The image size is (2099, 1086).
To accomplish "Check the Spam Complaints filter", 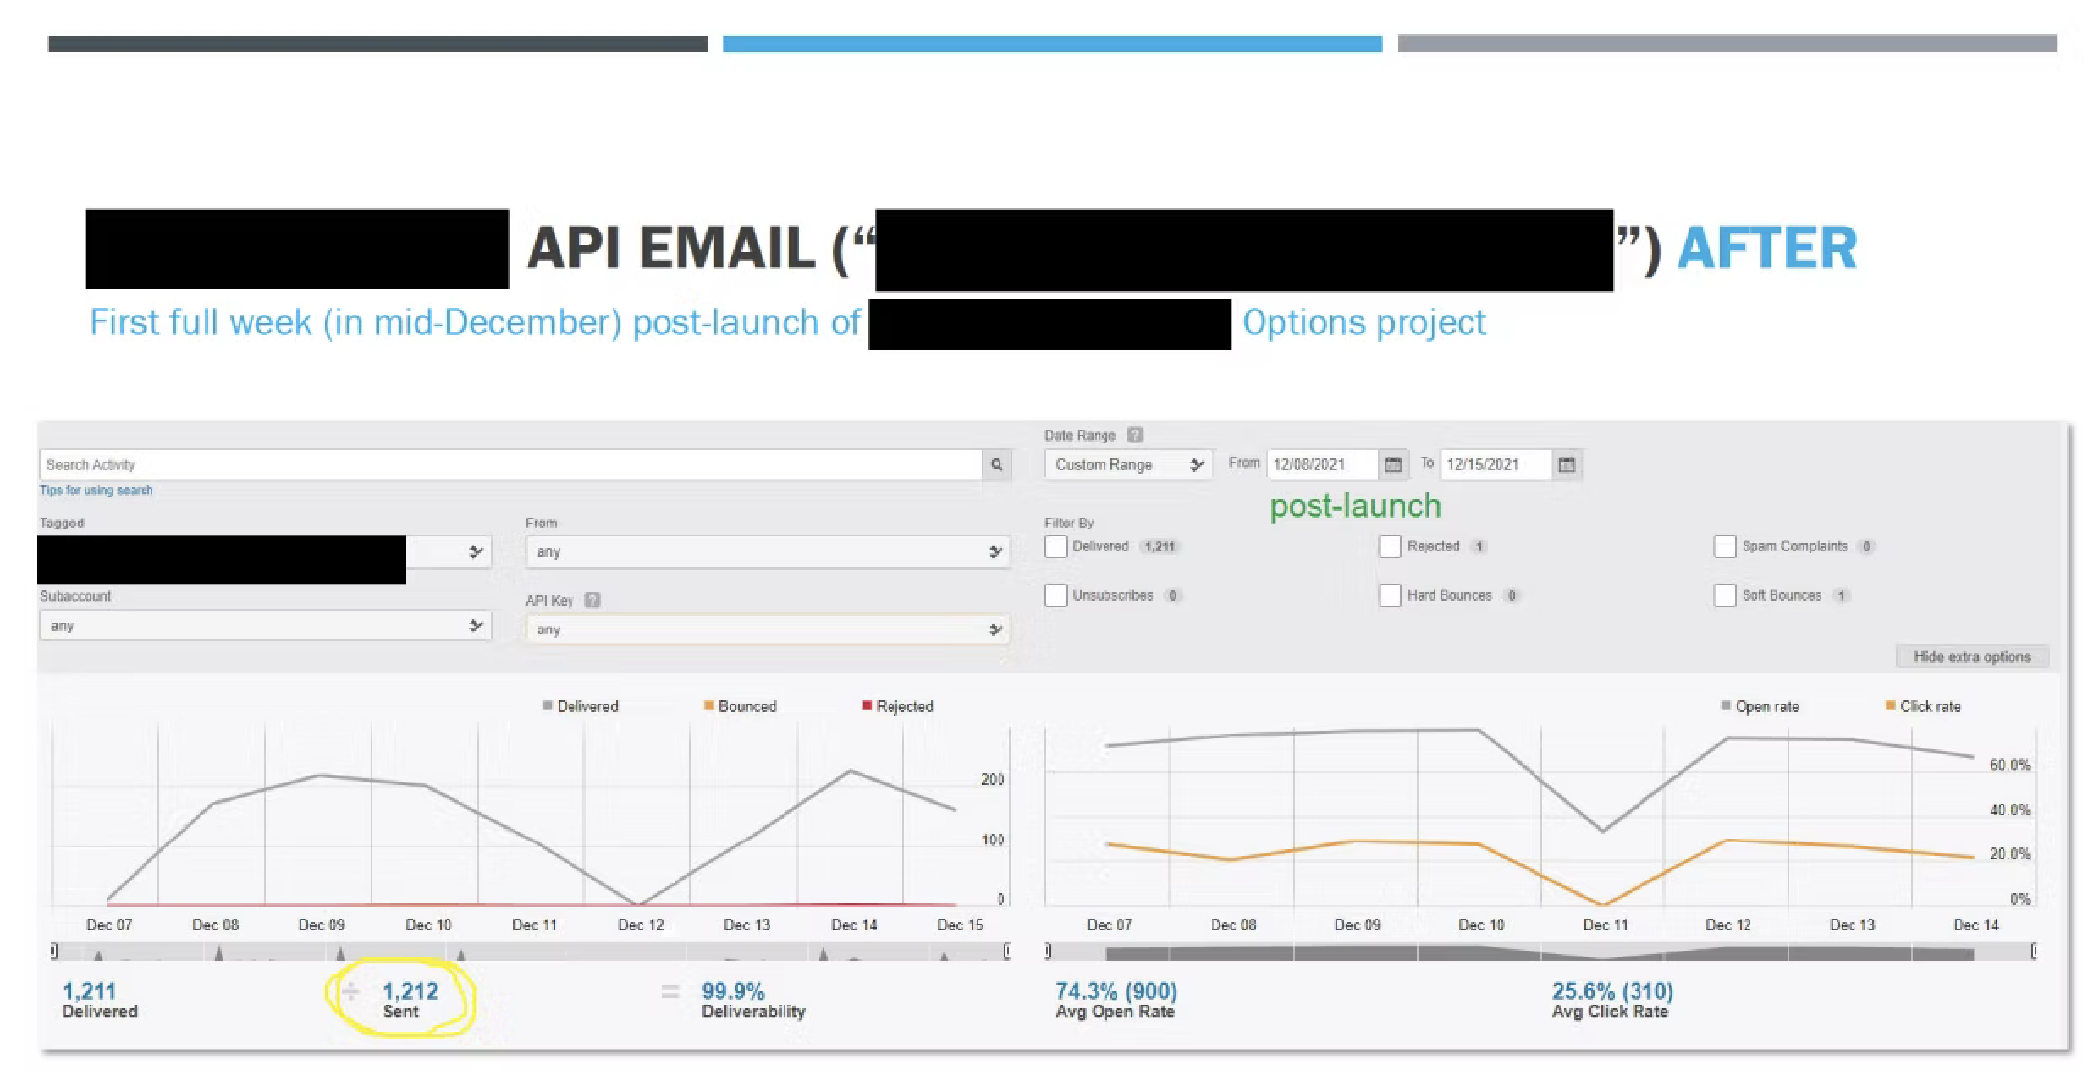I will [x=1726, y=546].
